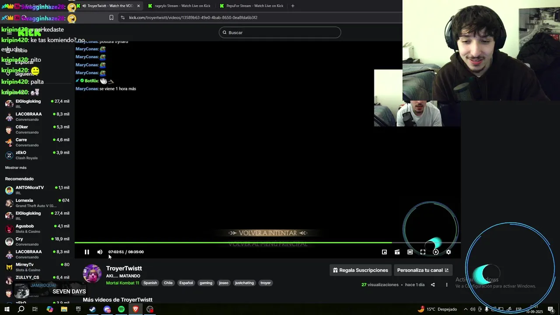Seek on the green video progress bar

[267, 242]
